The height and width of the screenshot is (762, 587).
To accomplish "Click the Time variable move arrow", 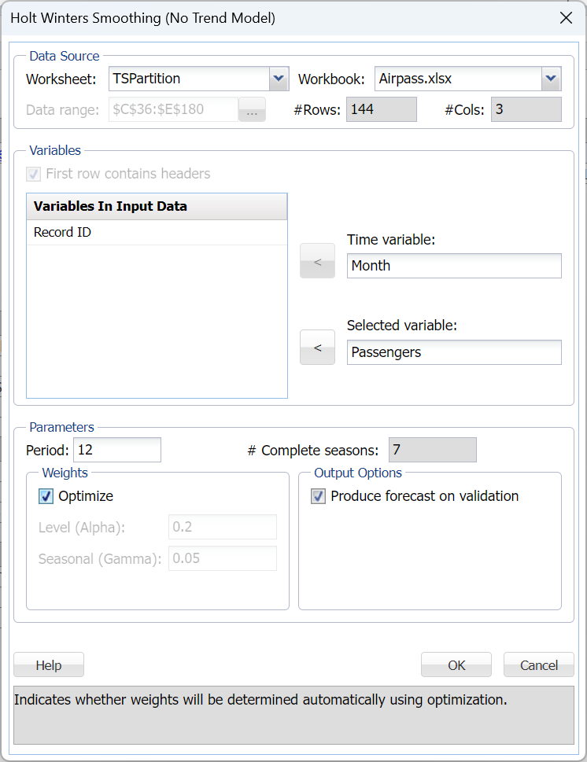I will coord(317,260).
